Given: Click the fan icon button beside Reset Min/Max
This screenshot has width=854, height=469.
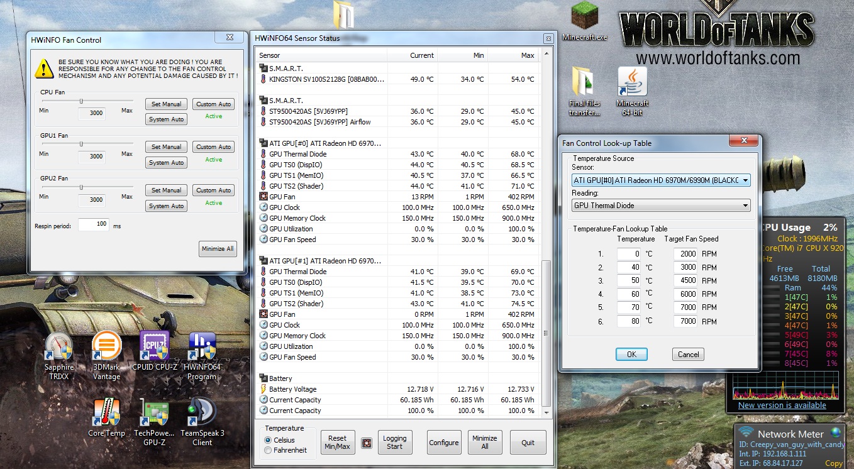Looking at the screenshot, I should [x=367, y=443].
